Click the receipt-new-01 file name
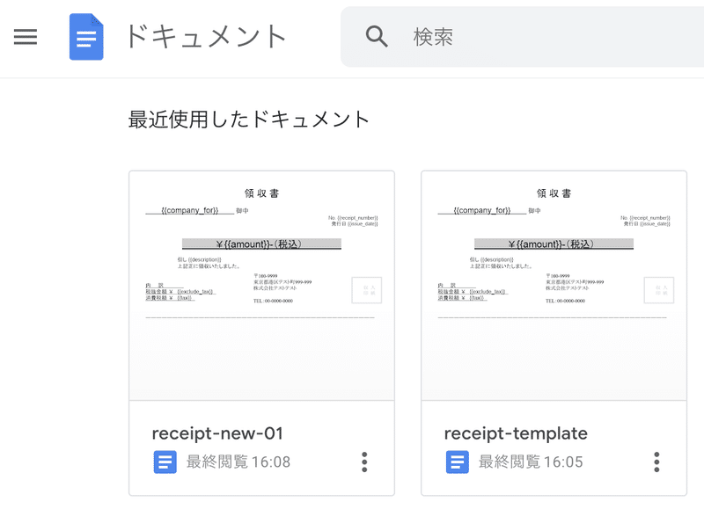The height and width of the screenshot is (509, 704). 217,433
